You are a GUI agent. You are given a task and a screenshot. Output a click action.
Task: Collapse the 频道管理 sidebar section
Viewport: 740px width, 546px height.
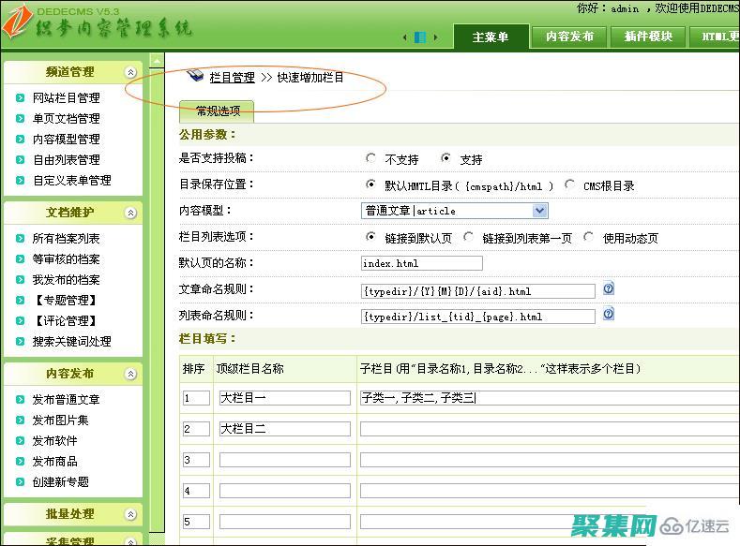tap(130, 72)
